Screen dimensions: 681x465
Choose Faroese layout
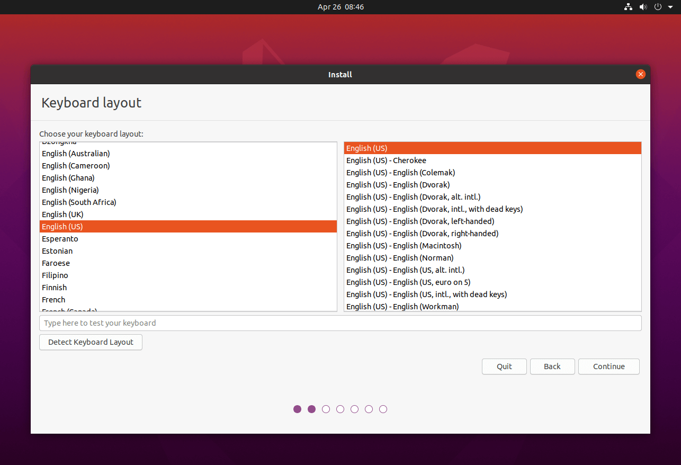click(x=188, y=263)
